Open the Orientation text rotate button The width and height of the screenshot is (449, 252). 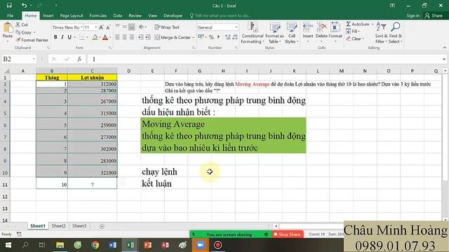[x=142, y=27]
